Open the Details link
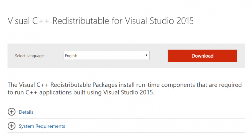The image size is (252, 136). pyautogui.click(x=26, y=112)
